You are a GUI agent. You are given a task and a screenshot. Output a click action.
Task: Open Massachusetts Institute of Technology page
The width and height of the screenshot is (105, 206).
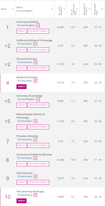coord(30,116)
